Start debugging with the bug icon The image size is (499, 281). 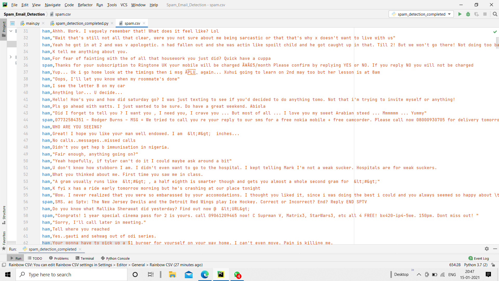click(x=468, y=14)
